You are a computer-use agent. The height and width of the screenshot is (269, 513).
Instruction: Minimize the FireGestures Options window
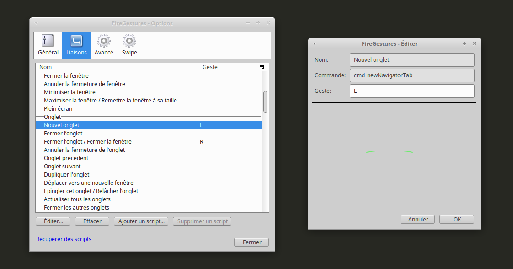(x=248, y=23)
